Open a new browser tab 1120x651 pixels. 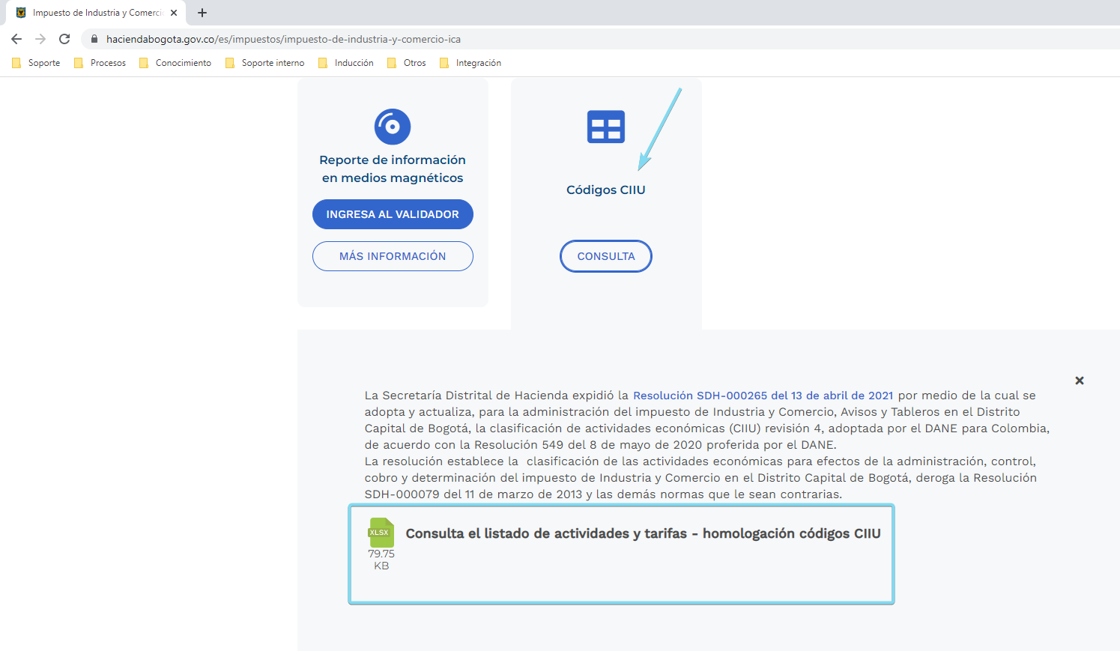[x=202, y=13]
